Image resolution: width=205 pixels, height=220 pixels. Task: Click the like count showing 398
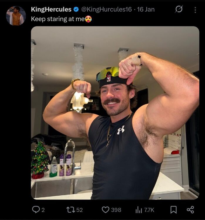pyautogui.click(x=116, y=210)
